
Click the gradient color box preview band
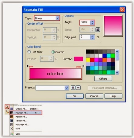pyautogui.click(x=55, y=74)
